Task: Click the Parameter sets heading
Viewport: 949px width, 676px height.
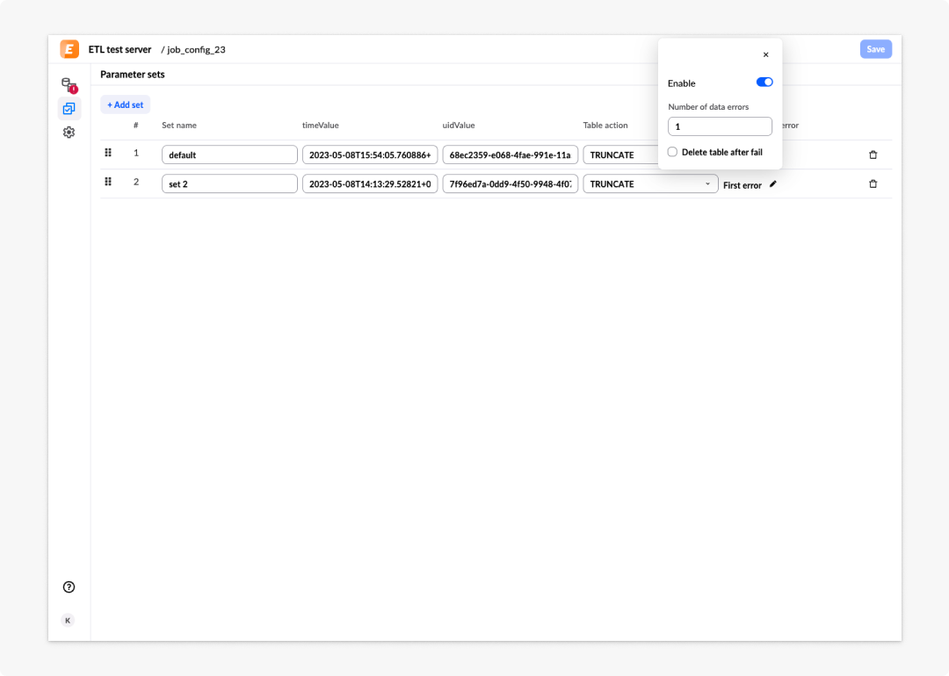Action: click(133, 75)
